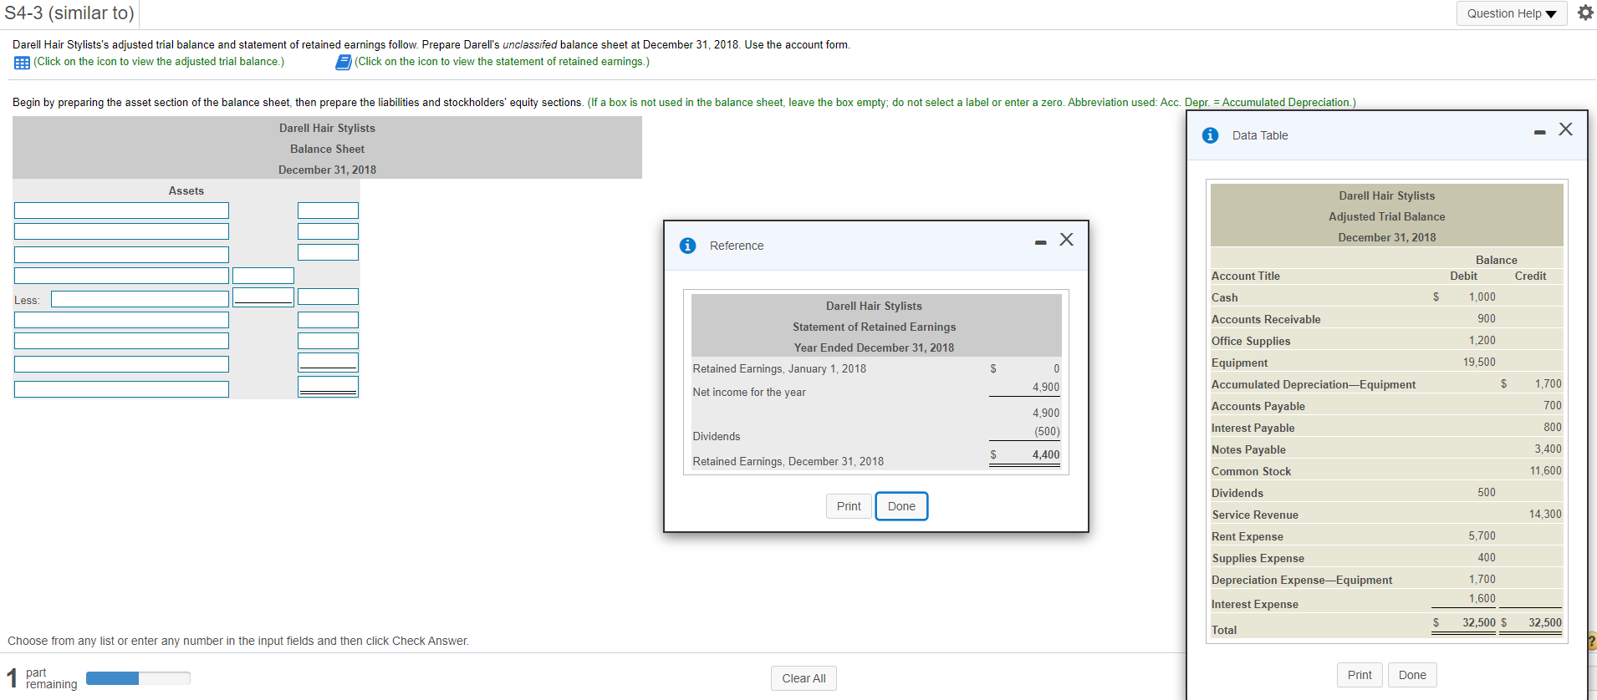Click the parts remaining progress bar

click(138, 678)
